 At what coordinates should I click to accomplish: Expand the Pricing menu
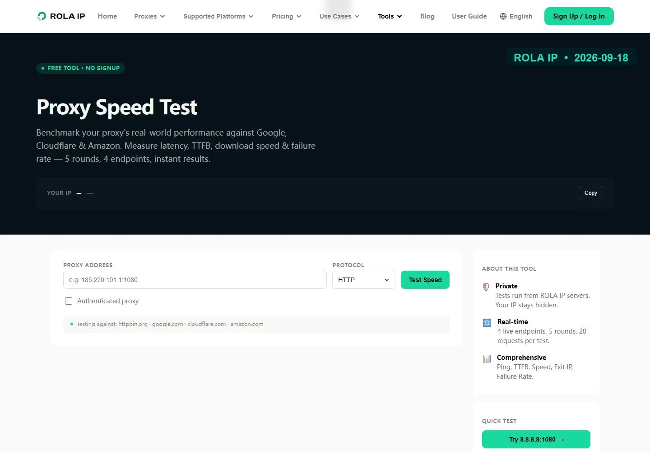click(x=286, y=16)
